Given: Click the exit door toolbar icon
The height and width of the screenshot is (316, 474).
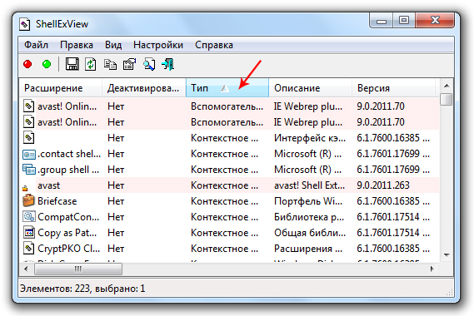Looking at the screenshot, I should [167, 64].
